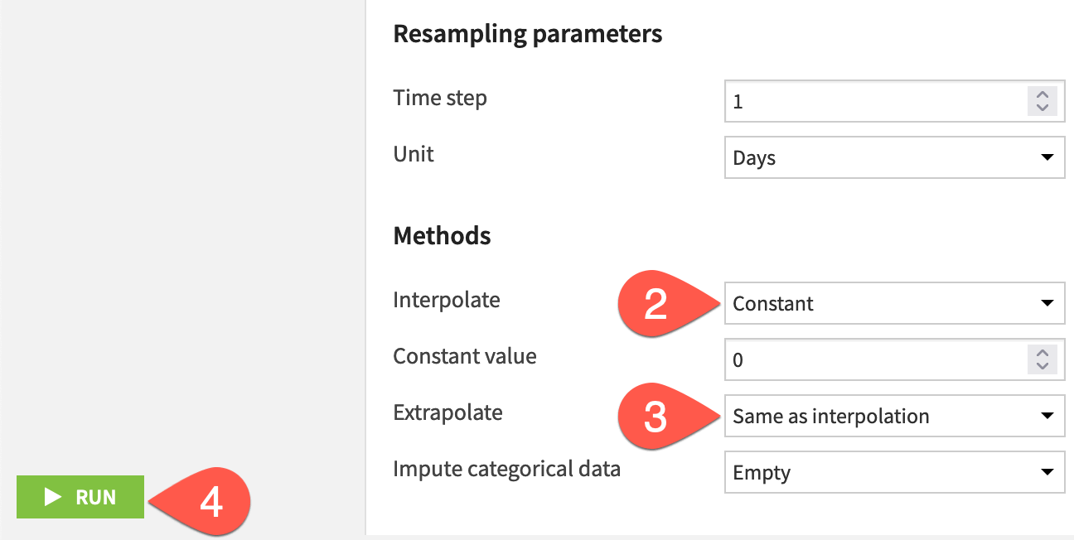This screenshot has width=1074, height=540.
Task: Click the stepper arrows beside Time step
Action: tap(1044, 100)
